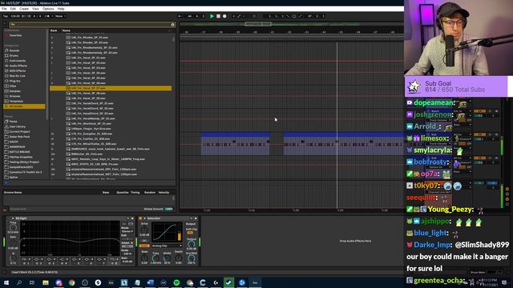The height and width of the screenshot is (288, 513).
Task: Open EQ Eight band 8 filter type dropdown
Action: [114, 259]
